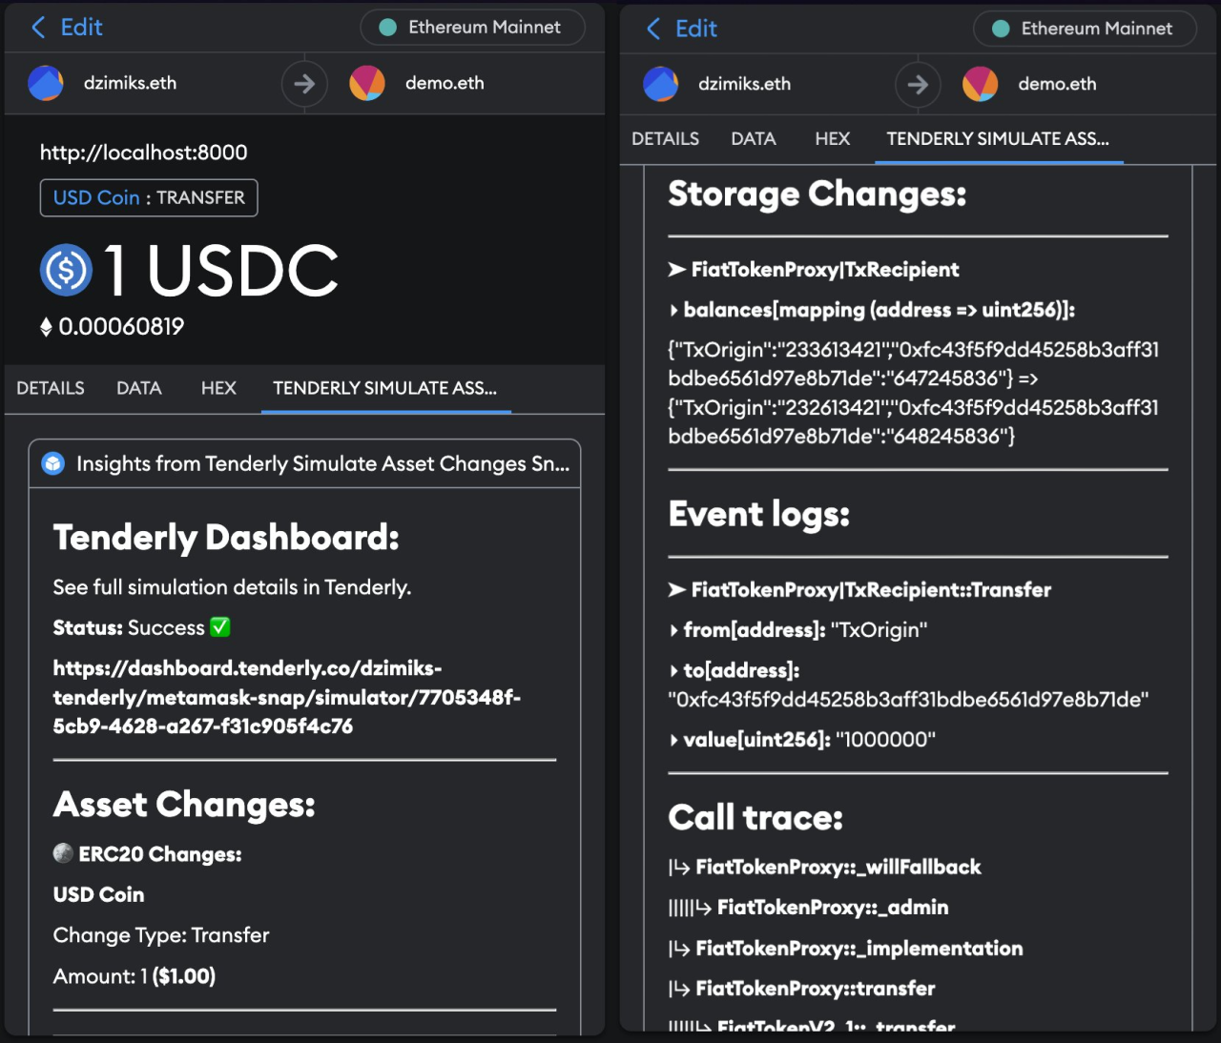Switch to HEX tab in right panel
The width and height of the screenshot is (1221, 1043).
[x=833, y=139]
